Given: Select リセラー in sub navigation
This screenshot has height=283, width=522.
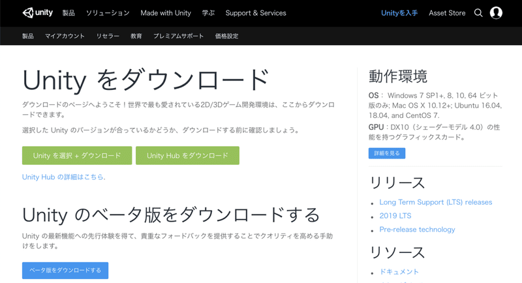Looking at the screenshot, I should (108, 36).
